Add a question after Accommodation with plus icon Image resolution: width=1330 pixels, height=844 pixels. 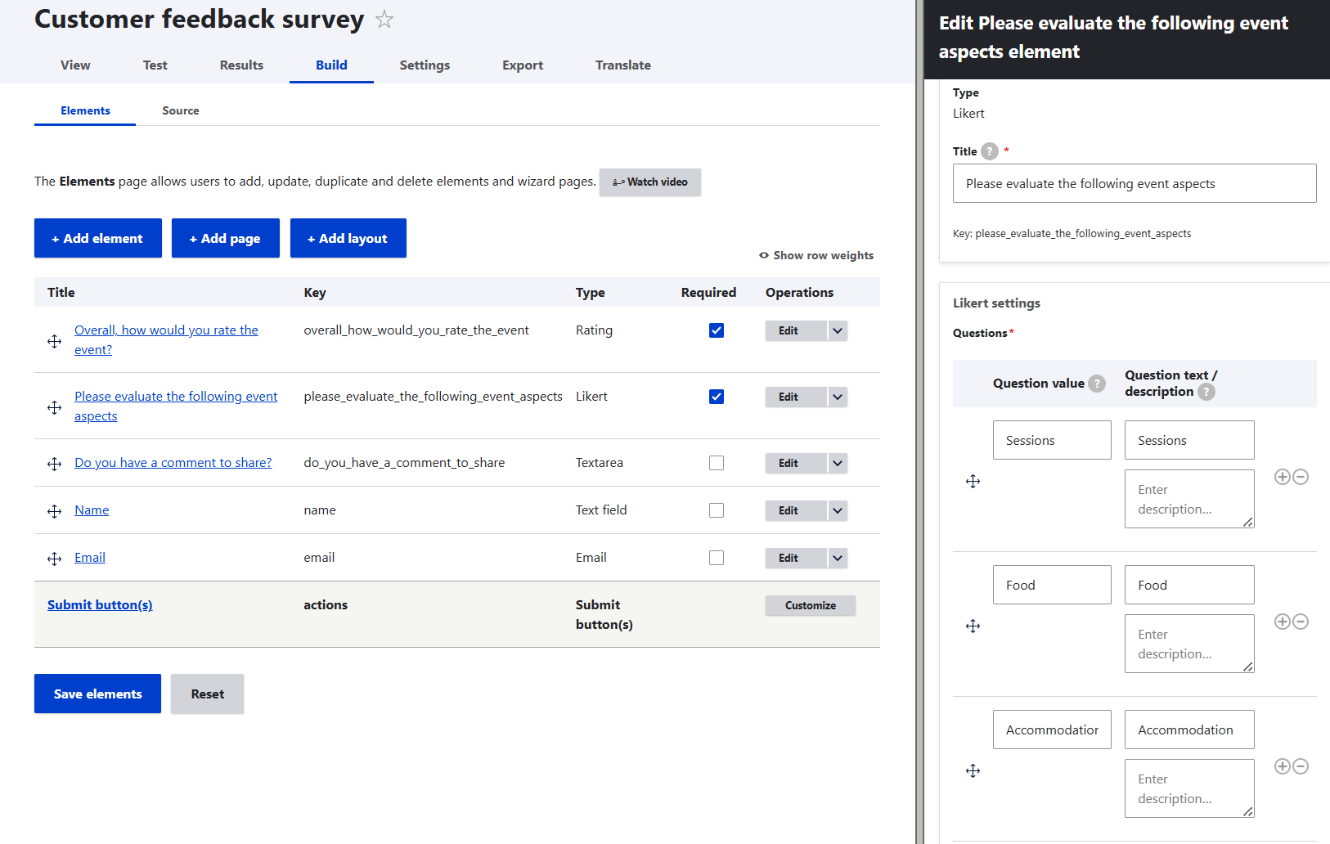click(x=1283, y=766)
